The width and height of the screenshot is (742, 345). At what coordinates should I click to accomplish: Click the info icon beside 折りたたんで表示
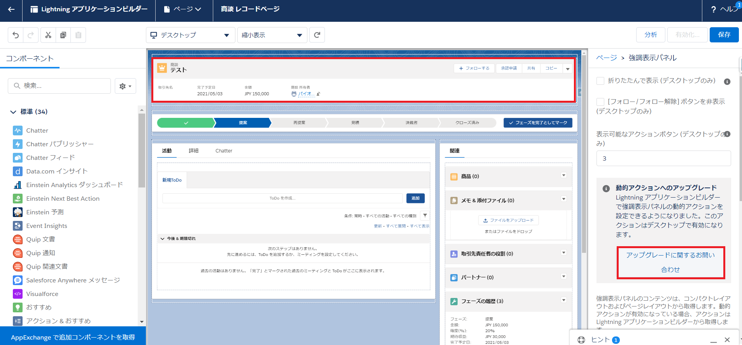(x=727, y=82)
